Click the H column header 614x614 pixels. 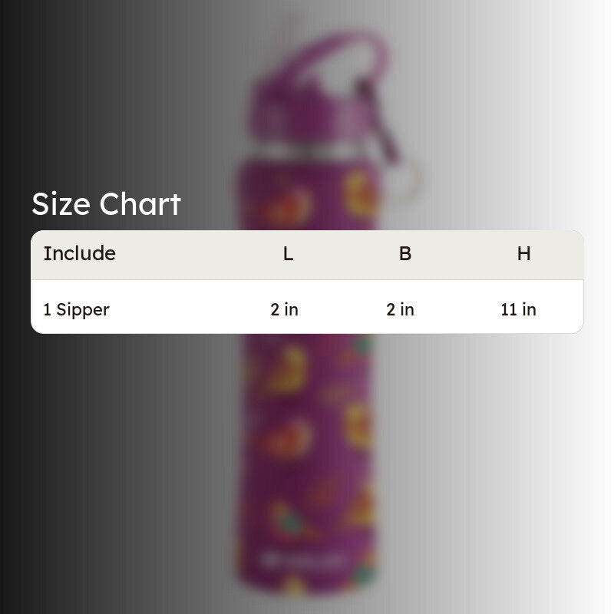coord(523,254)
